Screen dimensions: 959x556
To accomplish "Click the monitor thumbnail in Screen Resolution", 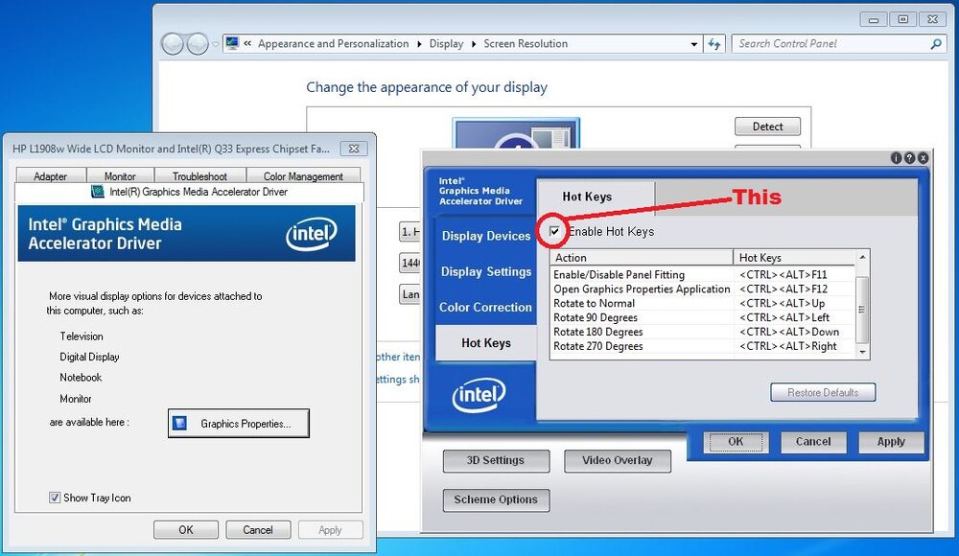I will coord(516,133).
